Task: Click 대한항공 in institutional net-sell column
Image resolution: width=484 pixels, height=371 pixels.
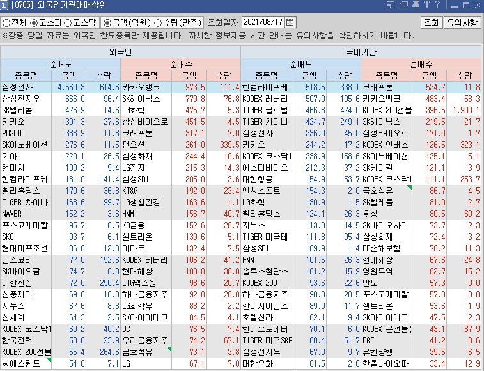Action: tap(258, 180)
